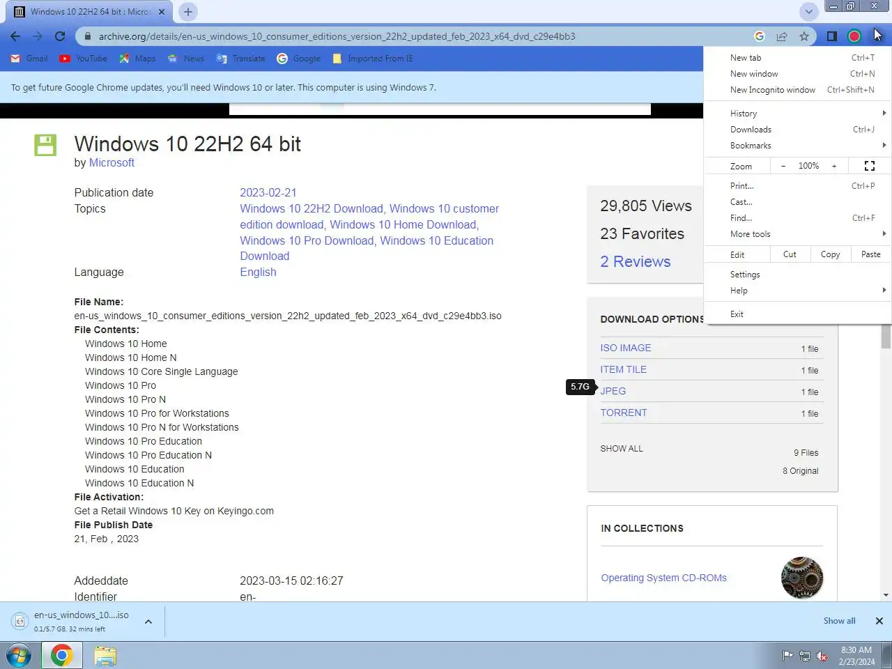The height and width of the screenshot is (669, 892).
Task: Open the Chrome profile avatar
Action: coord(854,36)
